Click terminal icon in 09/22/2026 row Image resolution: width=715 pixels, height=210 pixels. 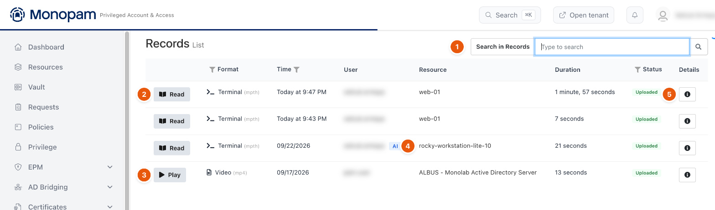point(210,145)
